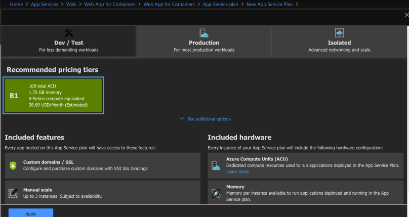Click the Dev / Test wrench icon
The height and width of the screenshot is (217, 409).
69,33
